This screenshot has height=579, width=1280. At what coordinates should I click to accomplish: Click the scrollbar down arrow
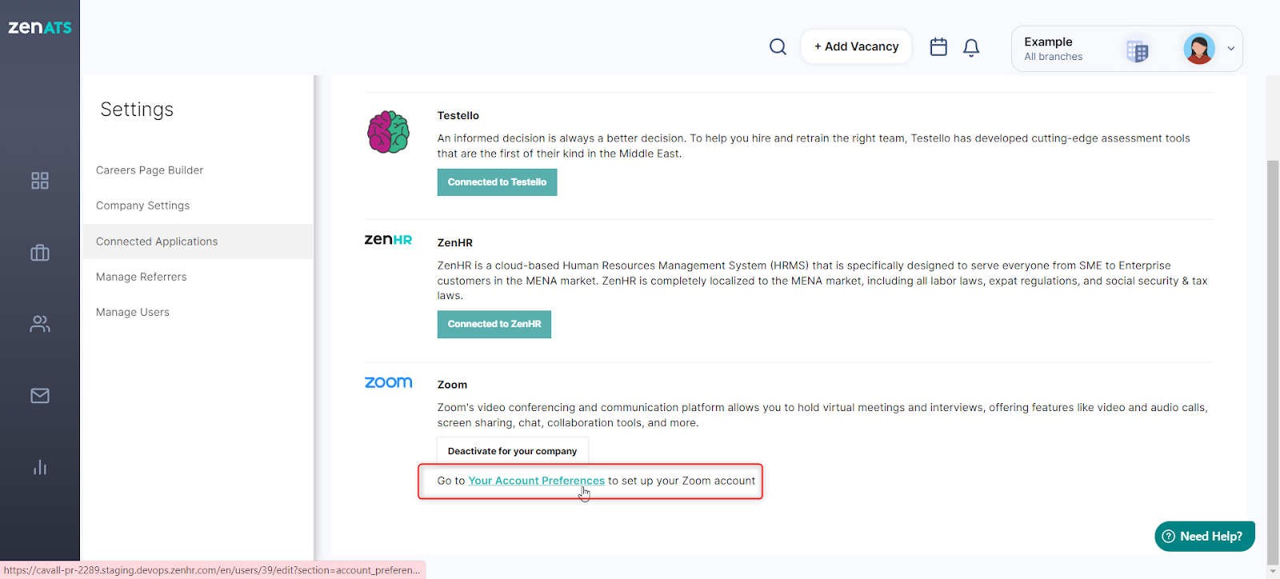click(x=1273, y=571)
